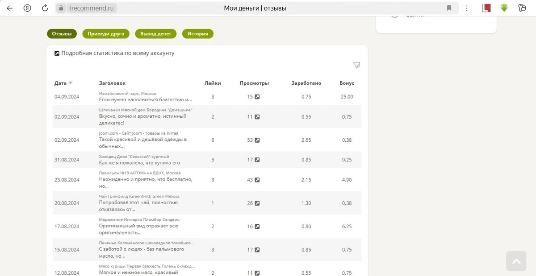Viewport: 536px width, 276px height.
Task: Click the earned value 2.65
Action: click(306, 140)
